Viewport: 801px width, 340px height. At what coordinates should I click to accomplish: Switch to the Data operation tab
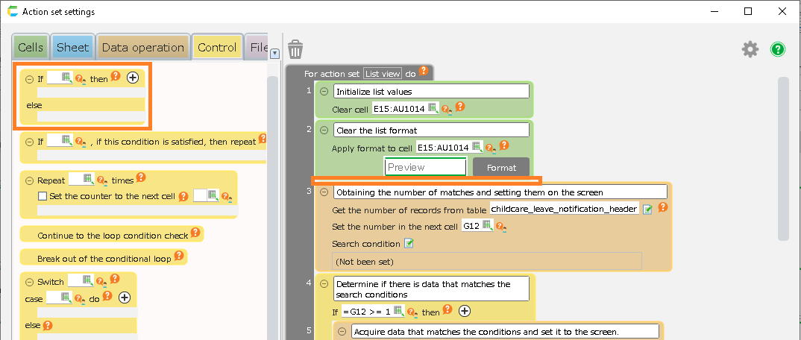point(142,48)
